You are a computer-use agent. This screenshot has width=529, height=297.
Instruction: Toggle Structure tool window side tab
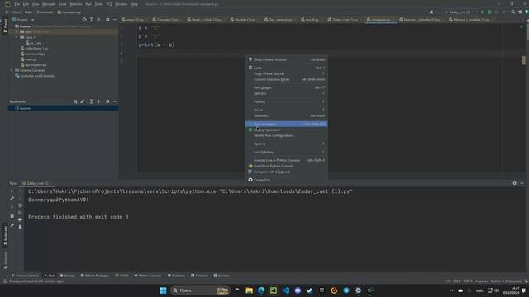pos(5,259)
